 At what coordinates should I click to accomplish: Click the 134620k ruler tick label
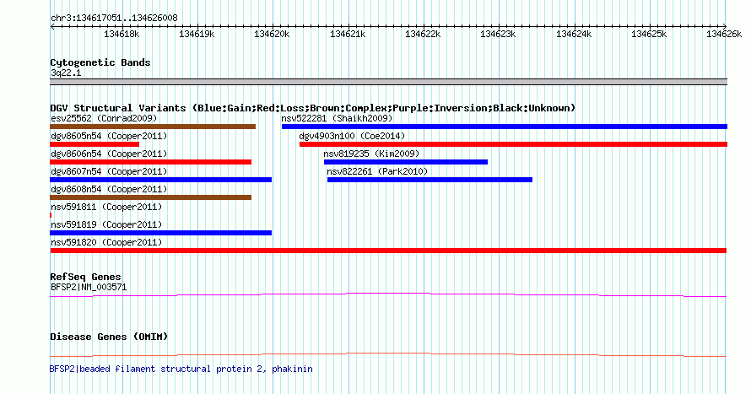click(x=272, y=35)
